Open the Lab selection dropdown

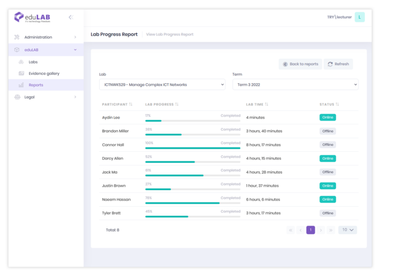click(x=162, y=84)
